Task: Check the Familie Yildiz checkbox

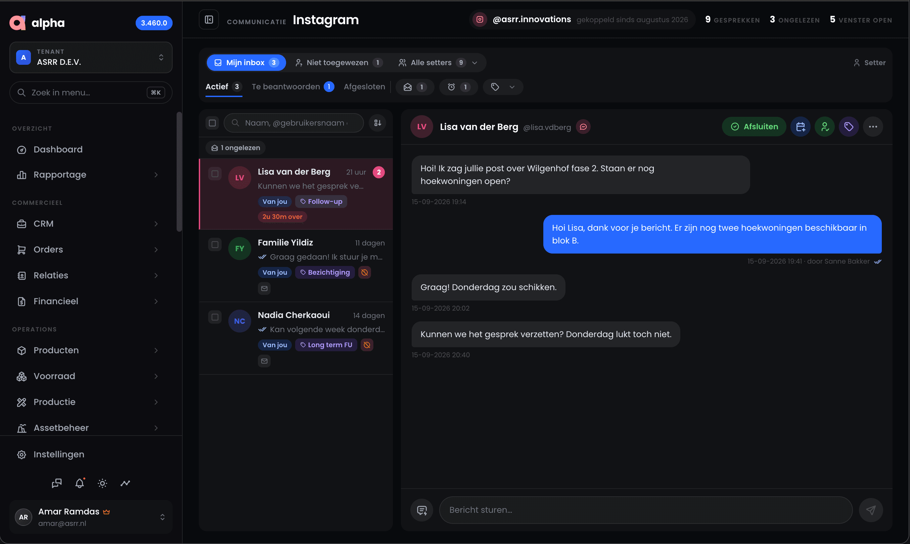Action: 215,244
